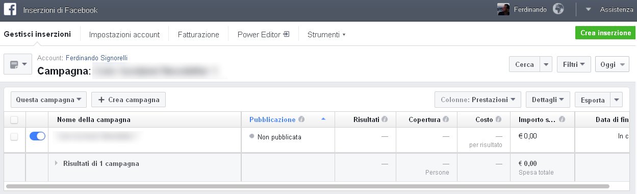Click the info icon beside Costo
Screen dimensions: 637x194
(x=498, y=119)
